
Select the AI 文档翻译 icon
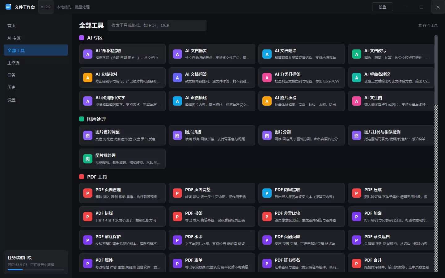pyautogui.click(x=267, y=54)
